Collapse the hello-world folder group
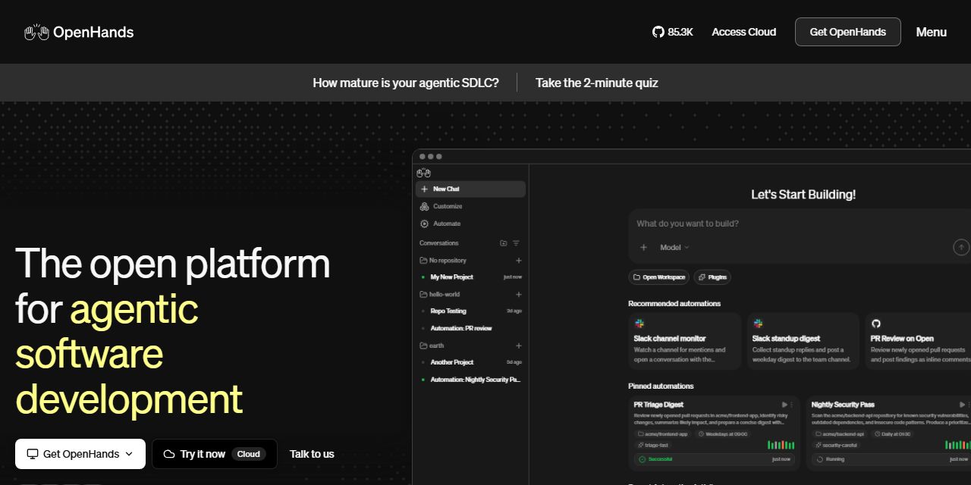Screen dimensions: 971x485 pos(440,294)
